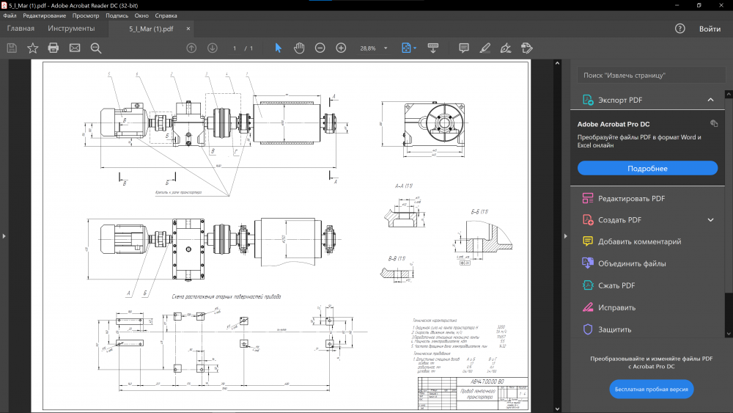Activate the arrow selection tool

(x=278, y=48)
